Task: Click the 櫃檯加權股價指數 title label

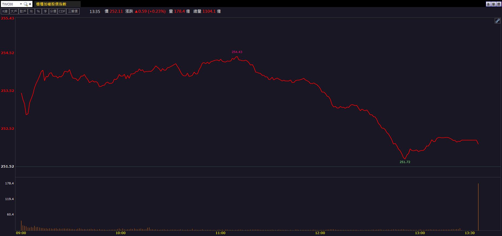Action: point(51,4)
